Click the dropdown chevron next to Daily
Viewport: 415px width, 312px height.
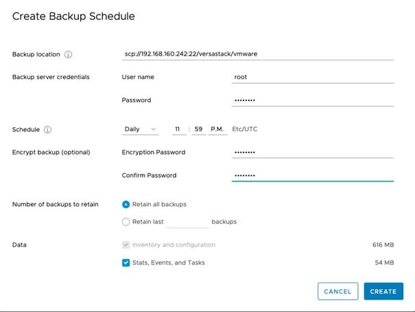coord(153,129)
